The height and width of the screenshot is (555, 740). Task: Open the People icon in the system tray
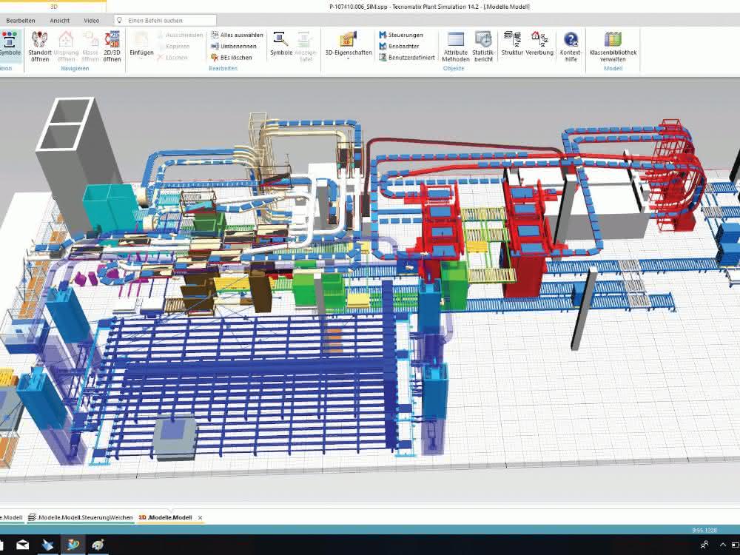coord(704,545)
